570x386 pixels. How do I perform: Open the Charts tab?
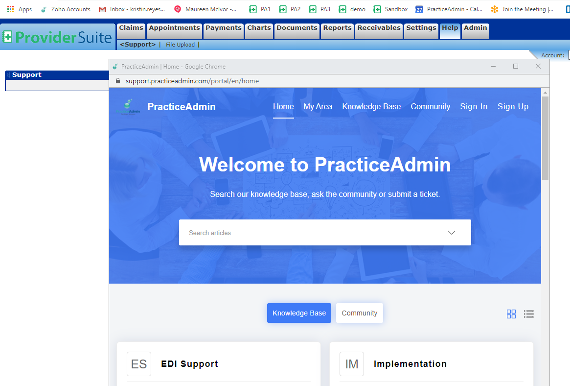[259, 30]
